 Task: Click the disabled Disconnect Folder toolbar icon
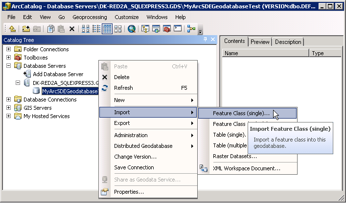tap(37, 29)
